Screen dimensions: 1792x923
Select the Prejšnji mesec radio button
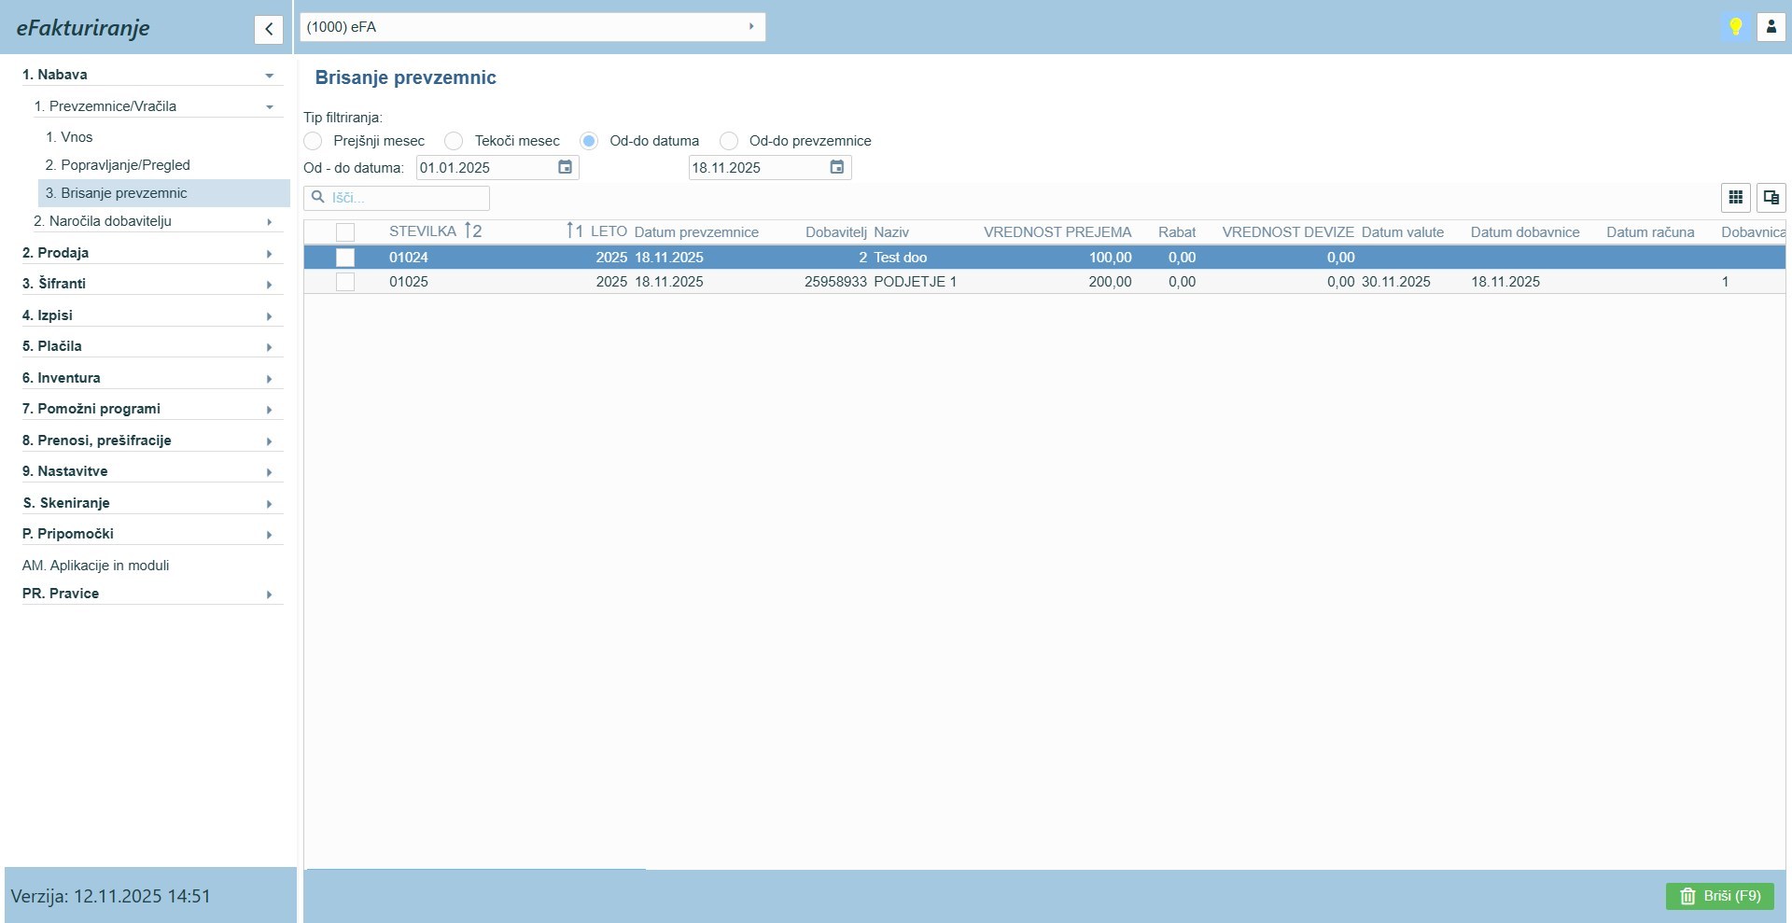(314, 141)
